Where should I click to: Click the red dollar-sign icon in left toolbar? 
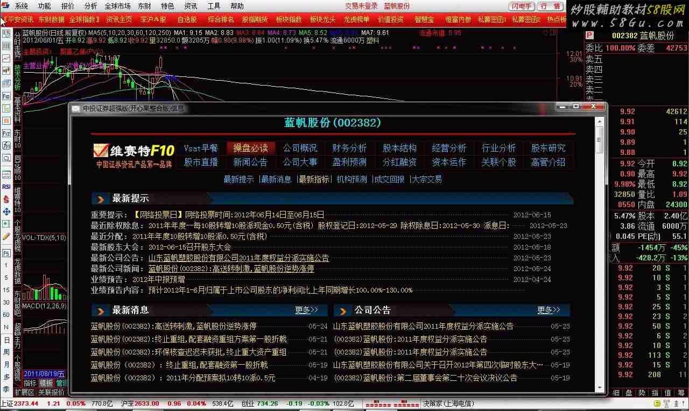tap(6, 199)
